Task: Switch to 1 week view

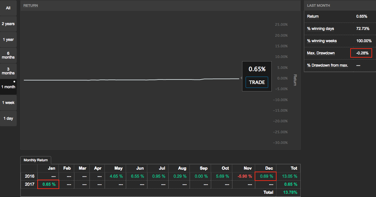Action: tap(8, 103)
